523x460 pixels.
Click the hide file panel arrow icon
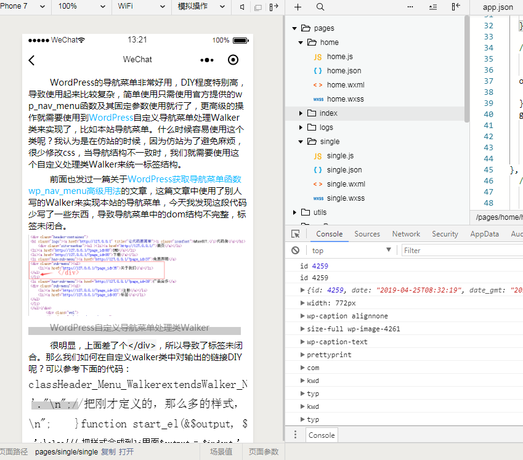point(456,7)
